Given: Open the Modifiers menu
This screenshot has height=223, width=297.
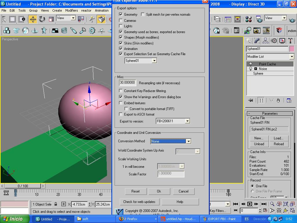Looking at the screenshot, I should click(x=71, y=10).
